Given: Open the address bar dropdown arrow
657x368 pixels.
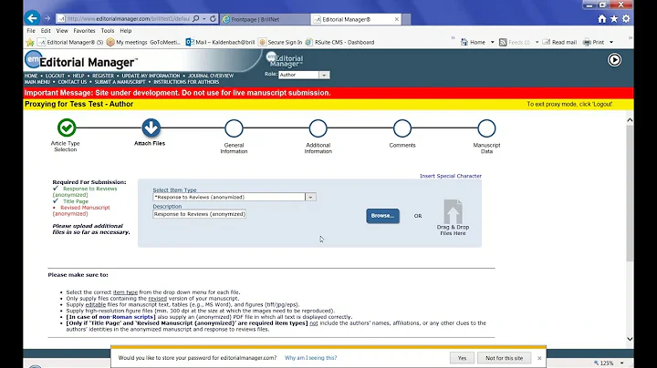Looking at the screenshot, I should (204, 19).
